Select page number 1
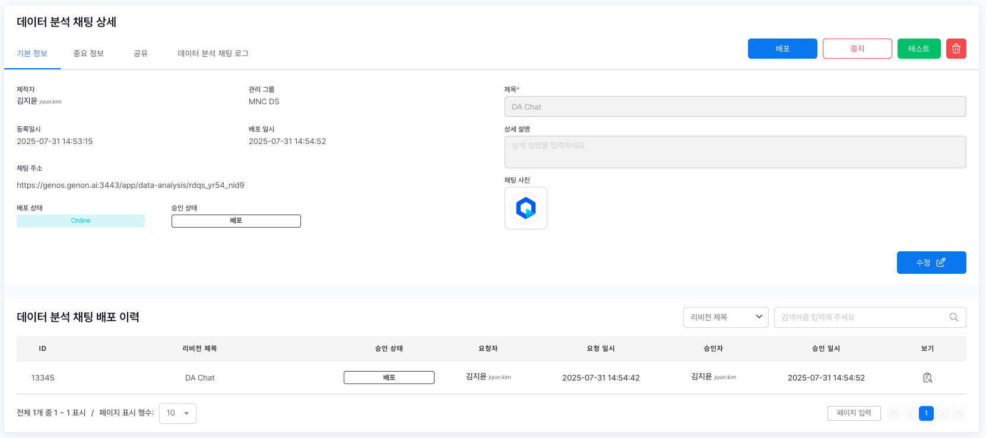986x438 pixels. (926, 413)
